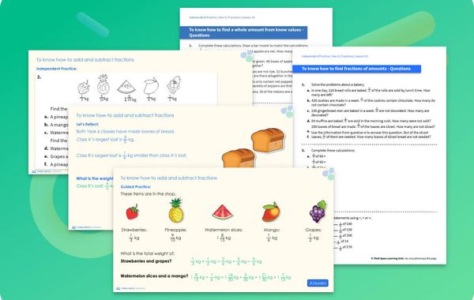Select 'Both Year 6 classes have made loaves of bread.'
Viewport: 474px width, 300px height.
point(126,131)
